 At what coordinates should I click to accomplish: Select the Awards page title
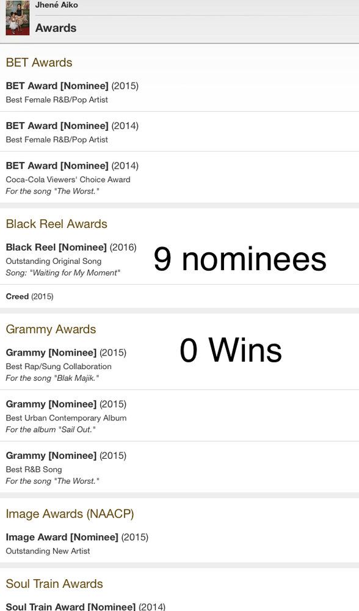click(56, 28)
